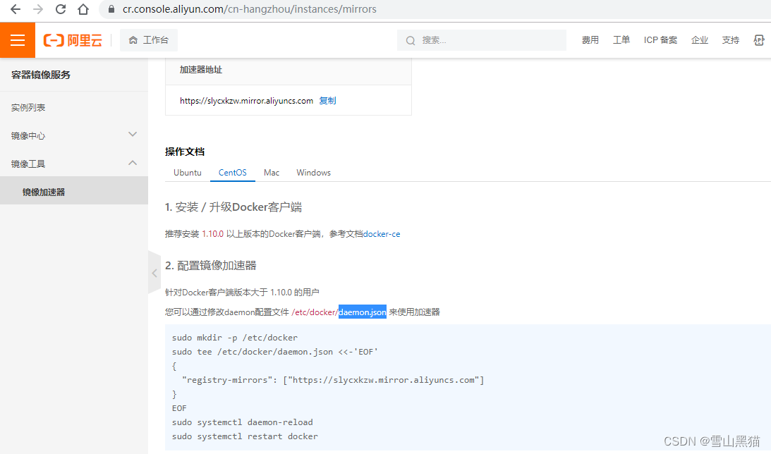Click the 'sudo mkdir -p /etc/docker' line

235,338
